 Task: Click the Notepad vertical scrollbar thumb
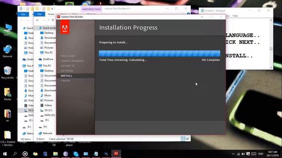pyautogui.click(x=271, y=49)
